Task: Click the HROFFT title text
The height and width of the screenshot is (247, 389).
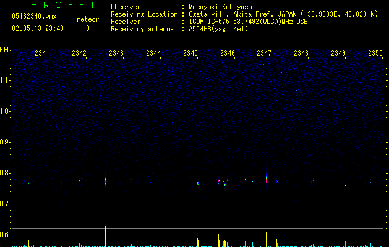Action: tap(64, 5)
